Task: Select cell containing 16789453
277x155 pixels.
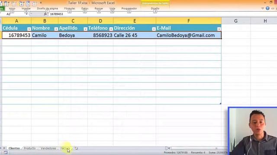Action: [16, 35]
